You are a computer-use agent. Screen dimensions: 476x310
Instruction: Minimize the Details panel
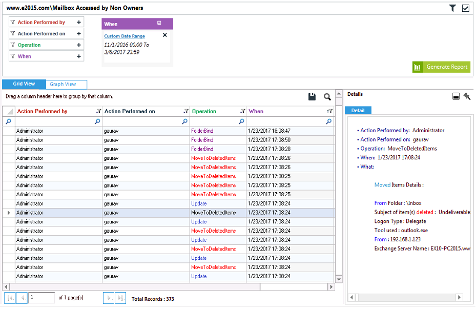[456, 97]
